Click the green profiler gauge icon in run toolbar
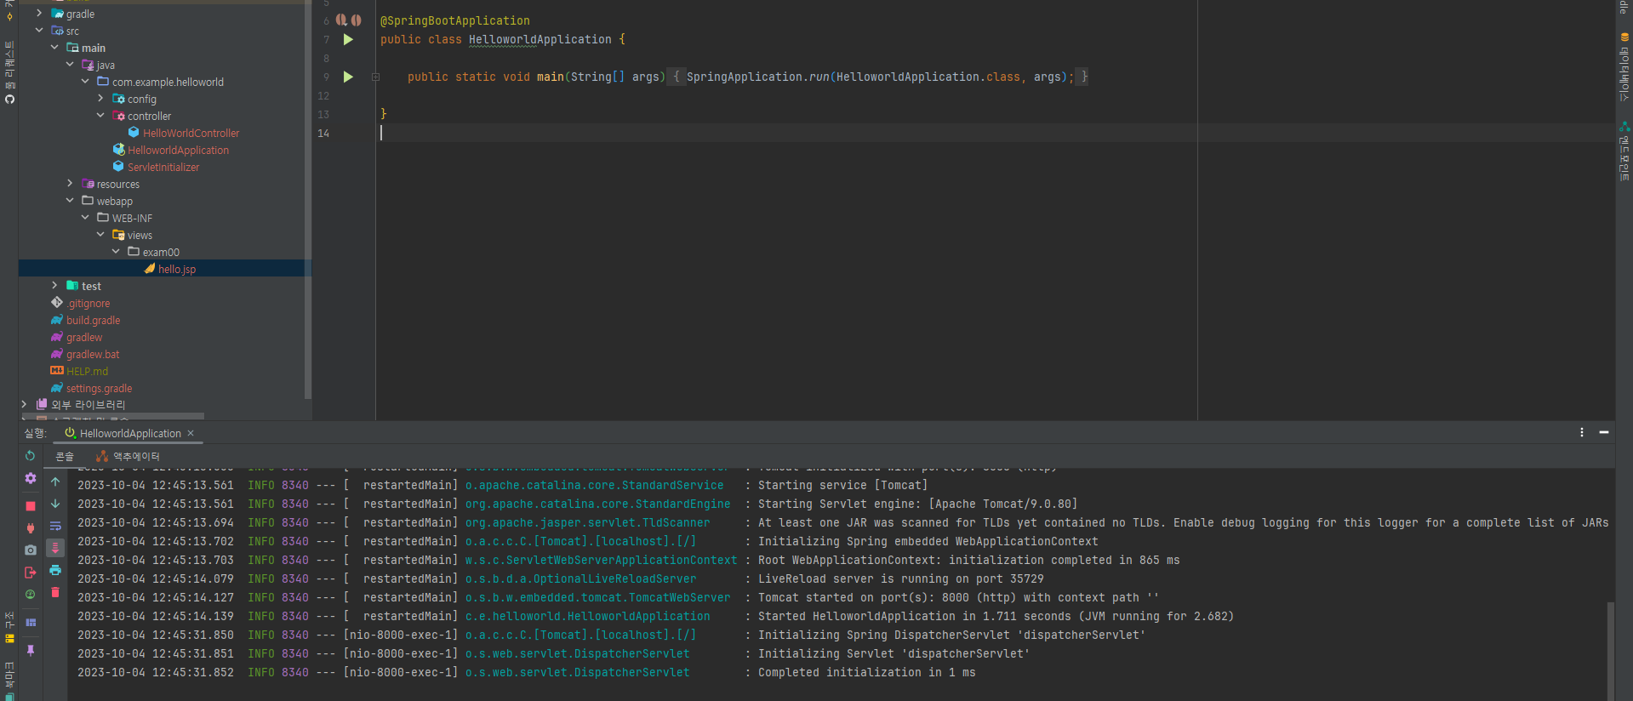 31,595
